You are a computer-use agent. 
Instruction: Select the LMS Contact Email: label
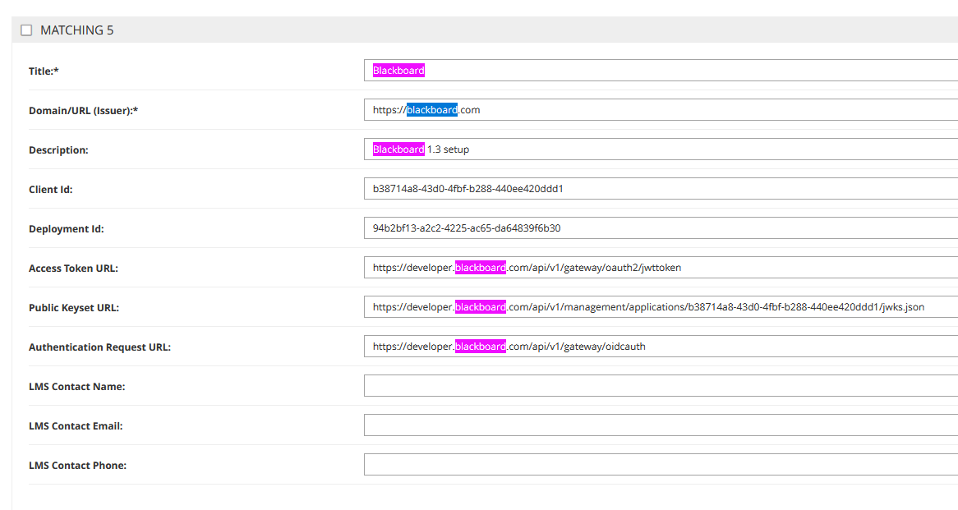[x=76, y=425]
